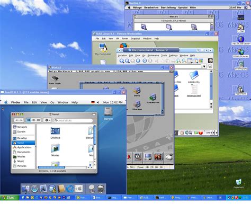Open the Finder icon in the Dock
This screenshot has width=251, height=213.
[26, 189]
